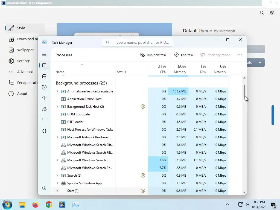Select the Processes tab icon in sidebar
This screenshot has height=210, width=280.
click(x=44, y=65)
